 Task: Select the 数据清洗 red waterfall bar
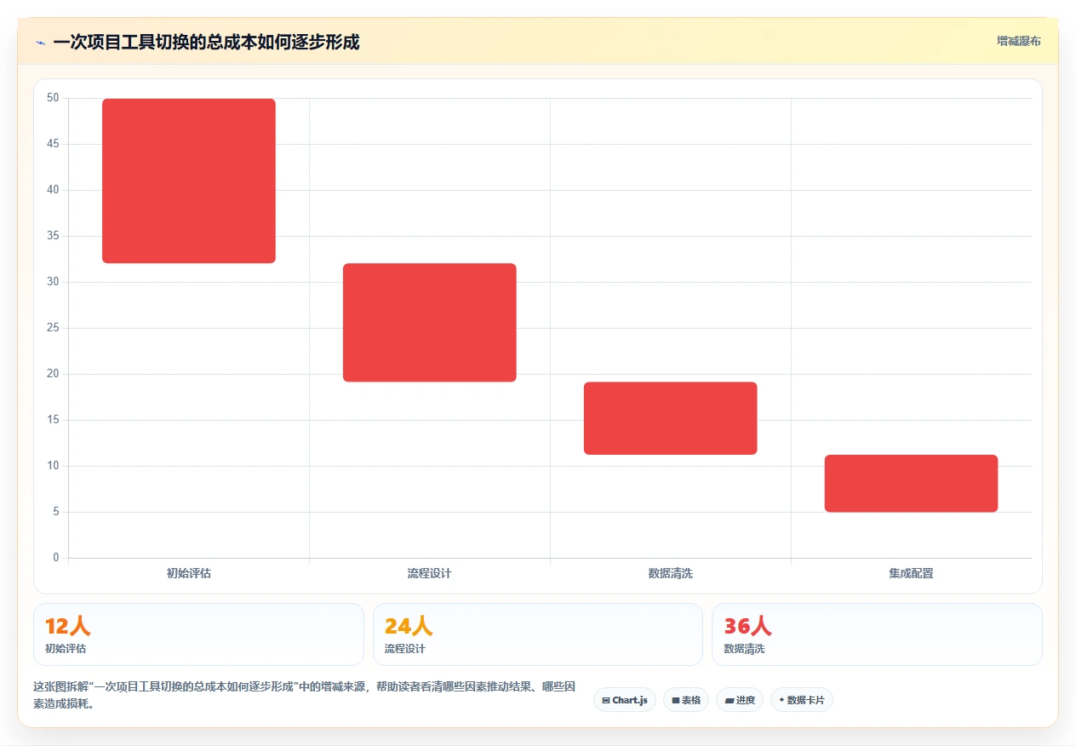pyautogui.click(x=671, y=418)
